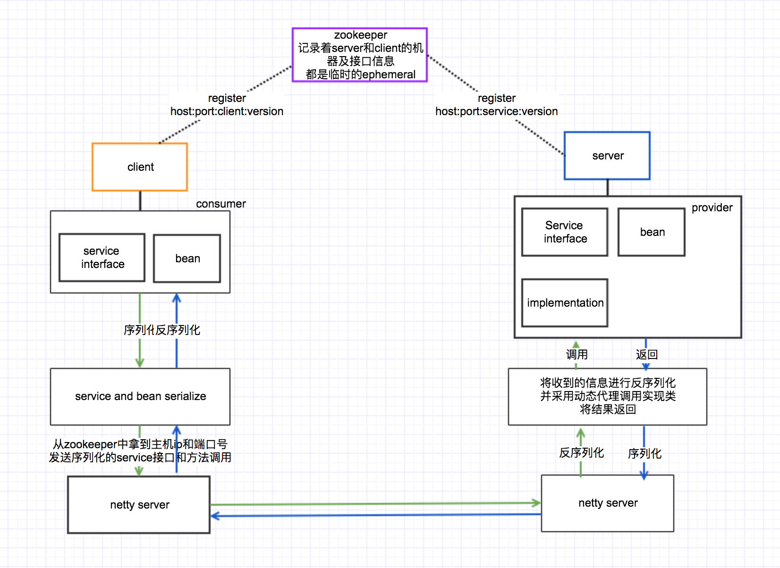Select the netty server box below the provider
780x568 pixels.
pyautogui.click(x=608, y=503)
